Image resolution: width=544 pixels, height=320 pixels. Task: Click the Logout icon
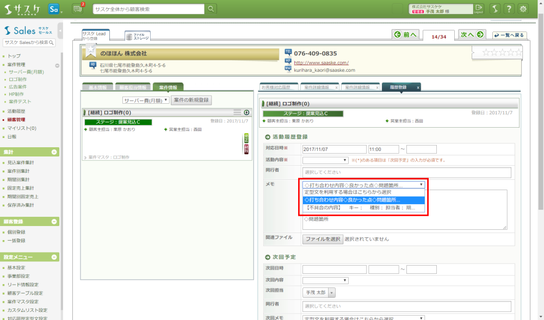coord(478,9)
